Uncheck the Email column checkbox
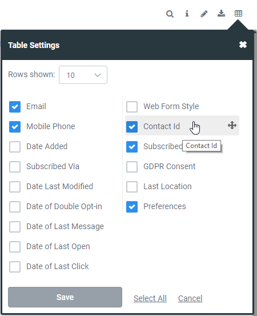Screen dimensions: 257x316 tap(15, 107)
